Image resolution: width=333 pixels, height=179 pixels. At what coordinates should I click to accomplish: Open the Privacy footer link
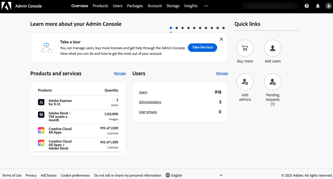[31, 175]
